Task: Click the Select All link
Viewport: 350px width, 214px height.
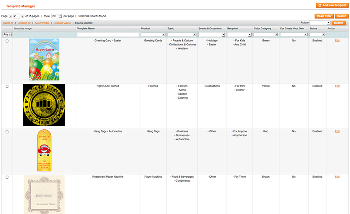Action: (x=8, y=23)
